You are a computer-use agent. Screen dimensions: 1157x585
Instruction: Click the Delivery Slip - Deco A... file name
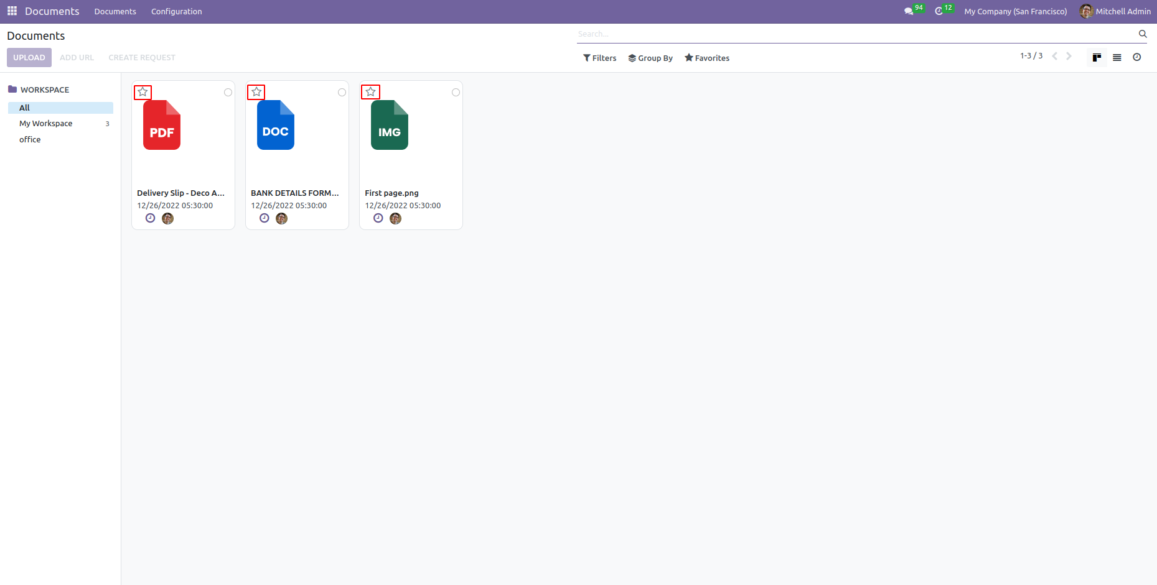tap(180, 193)
